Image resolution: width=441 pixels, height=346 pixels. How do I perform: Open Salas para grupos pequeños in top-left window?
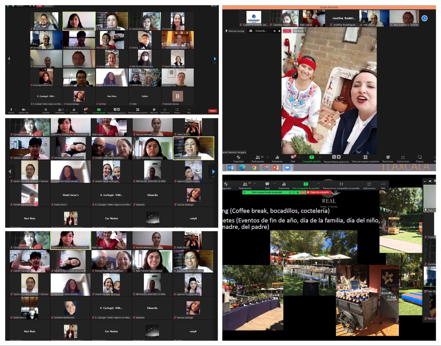click(x=137, y=111)
